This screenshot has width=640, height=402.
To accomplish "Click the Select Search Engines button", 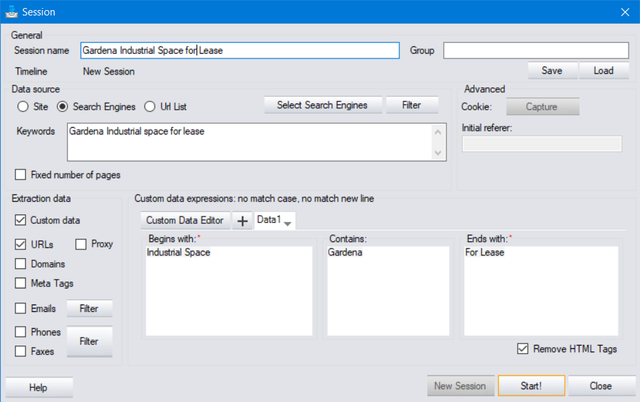I will click(x=323, y=105).
